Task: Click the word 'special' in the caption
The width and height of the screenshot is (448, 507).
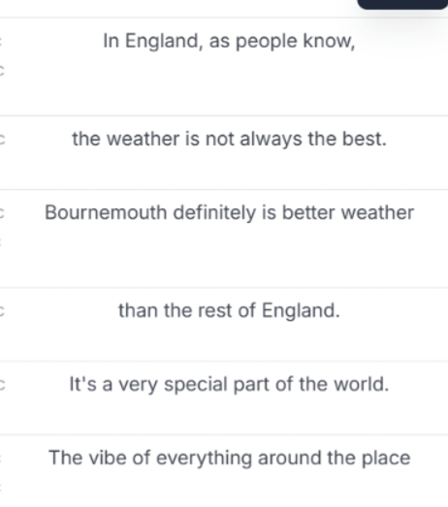Action: pos(196,385)
